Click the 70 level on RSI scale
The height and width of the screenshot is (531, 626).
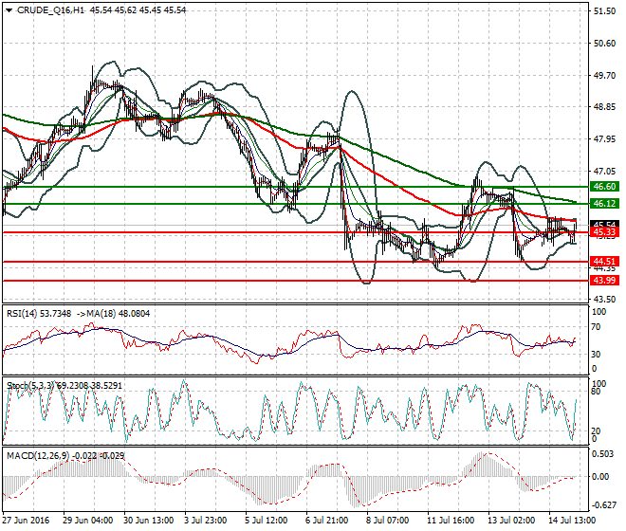[x=597, y=326]
